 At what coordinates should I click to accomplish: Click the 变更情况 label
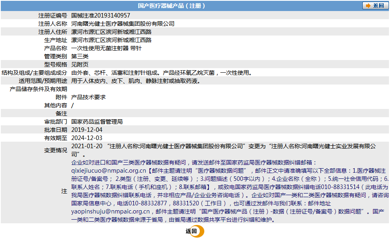pos(56,150)
